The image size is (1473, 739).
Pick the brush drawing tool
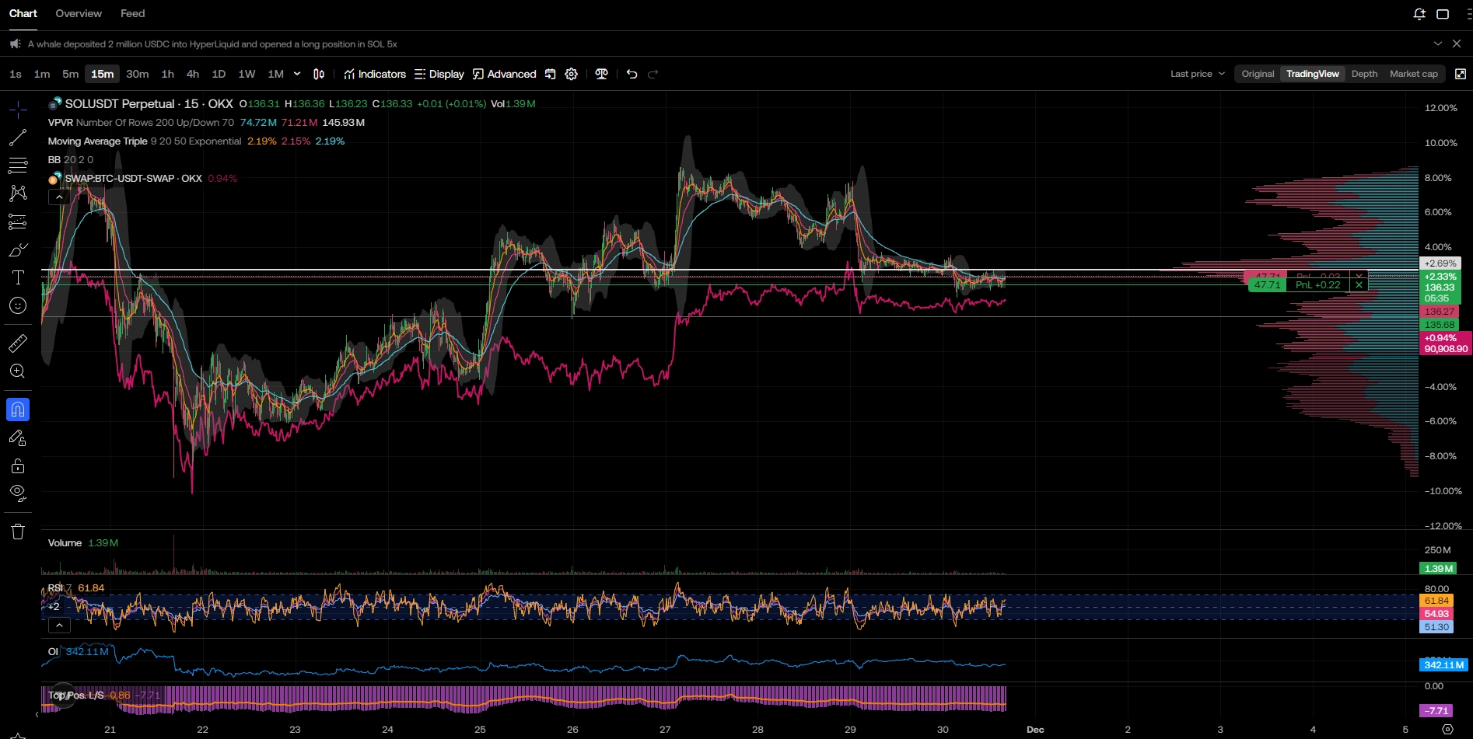pyautogui.click(x=17, y=250)
